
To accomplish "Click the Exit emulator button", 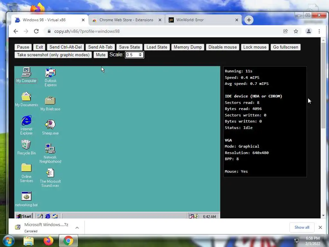I will (x=39, y=47).
